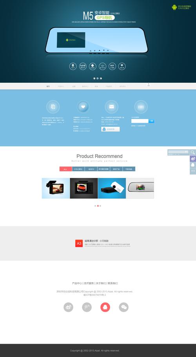Click the WiFi feature icon in banner

(x=122, y=66)
